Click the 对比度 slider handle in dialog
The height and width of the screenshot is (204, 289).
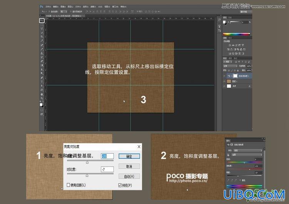coord(87,176)
